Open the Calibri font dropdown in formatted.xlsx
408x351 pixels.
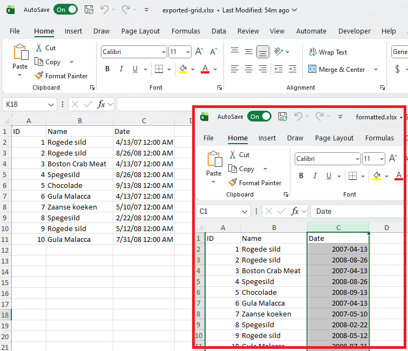point(357,159)
